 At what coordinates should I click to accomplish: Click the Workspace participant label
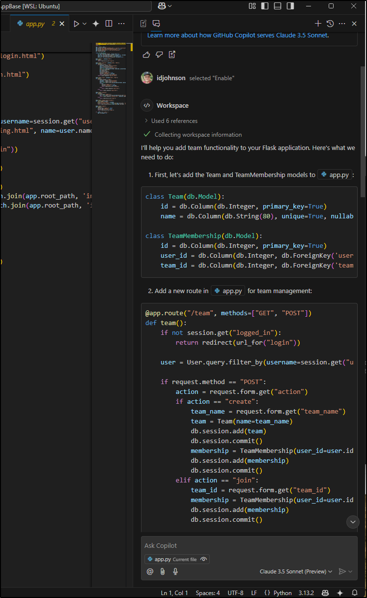(172, 105)
